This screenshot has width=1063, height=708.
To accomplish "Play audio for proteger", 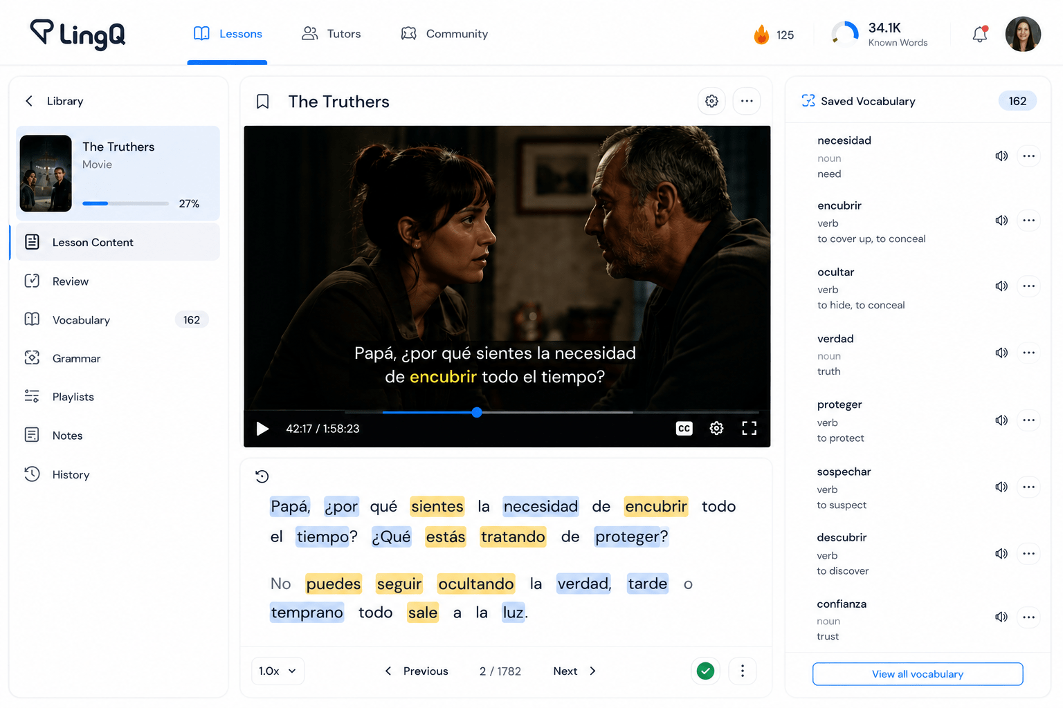I will [x=1001, y=420].
